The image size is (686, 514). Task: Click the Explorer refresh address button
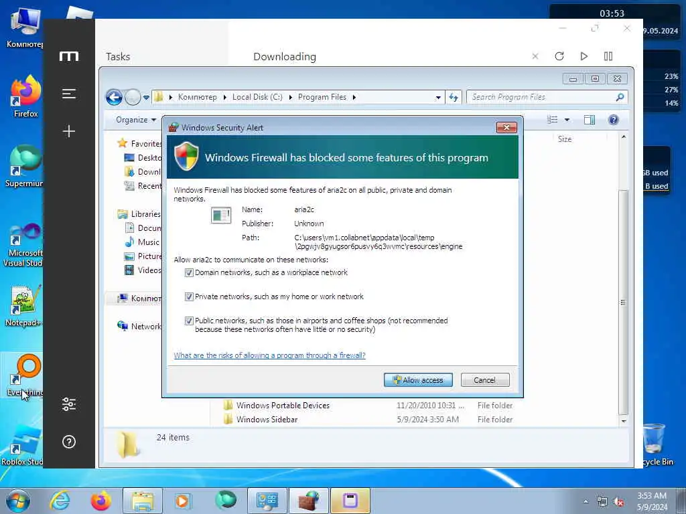[x=454, y=97]
